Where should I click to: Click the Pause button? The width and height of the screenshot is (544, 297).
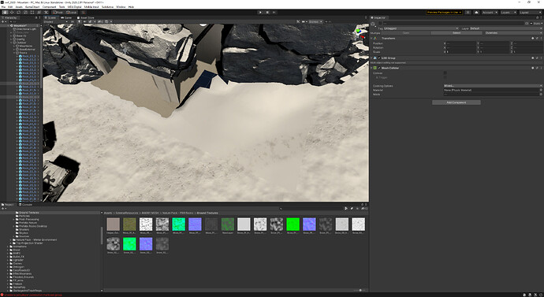tap(267, 13)
